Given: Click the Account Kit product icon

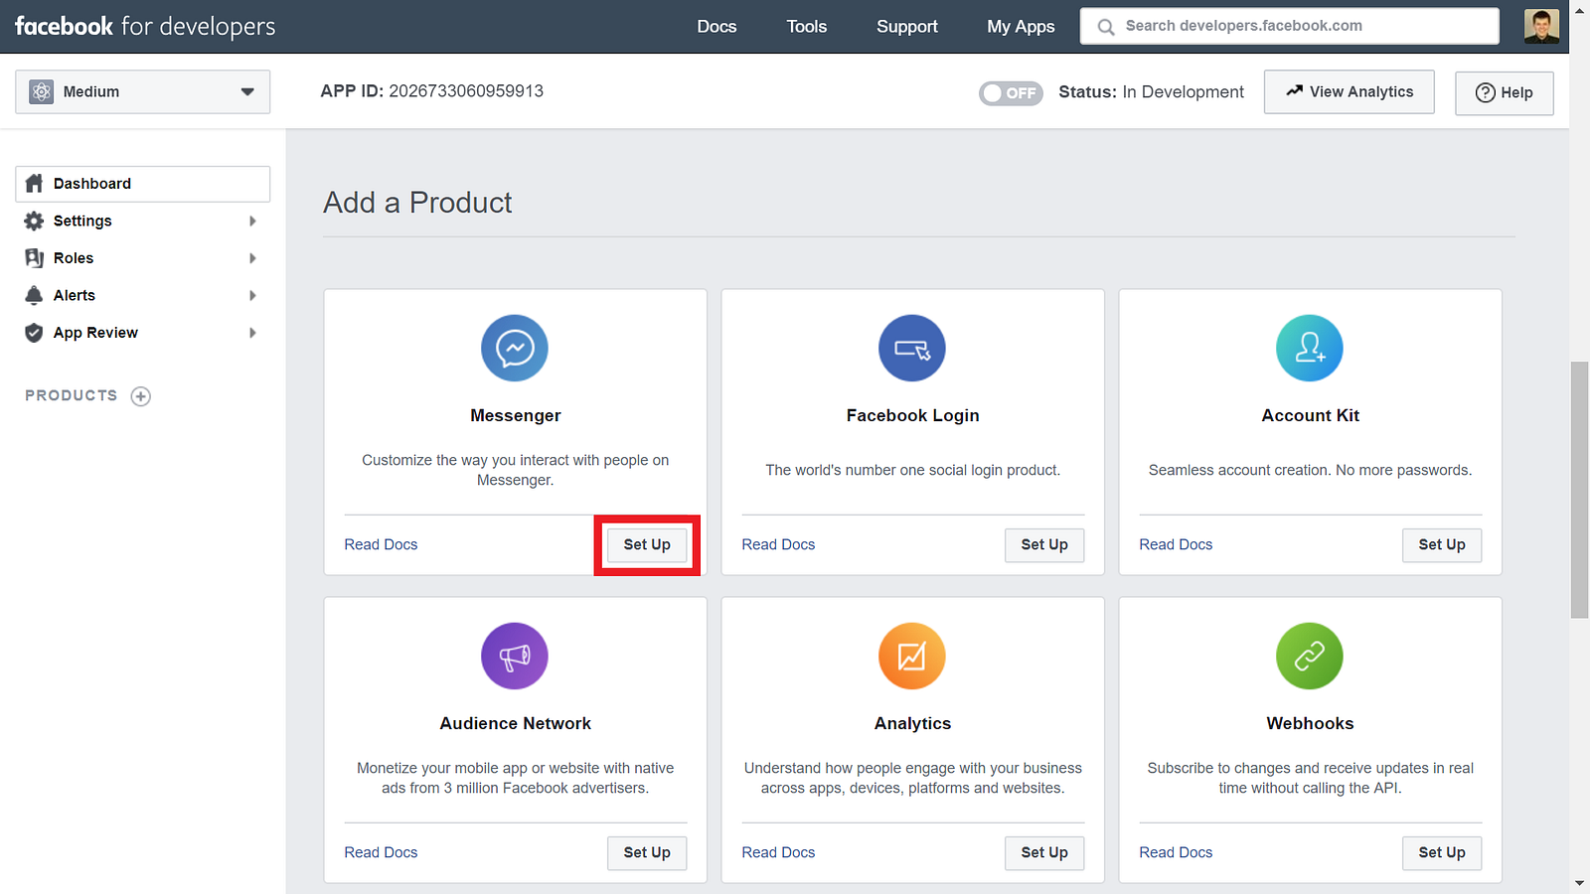Looking at the screenshot, I should click(1310, 349).
